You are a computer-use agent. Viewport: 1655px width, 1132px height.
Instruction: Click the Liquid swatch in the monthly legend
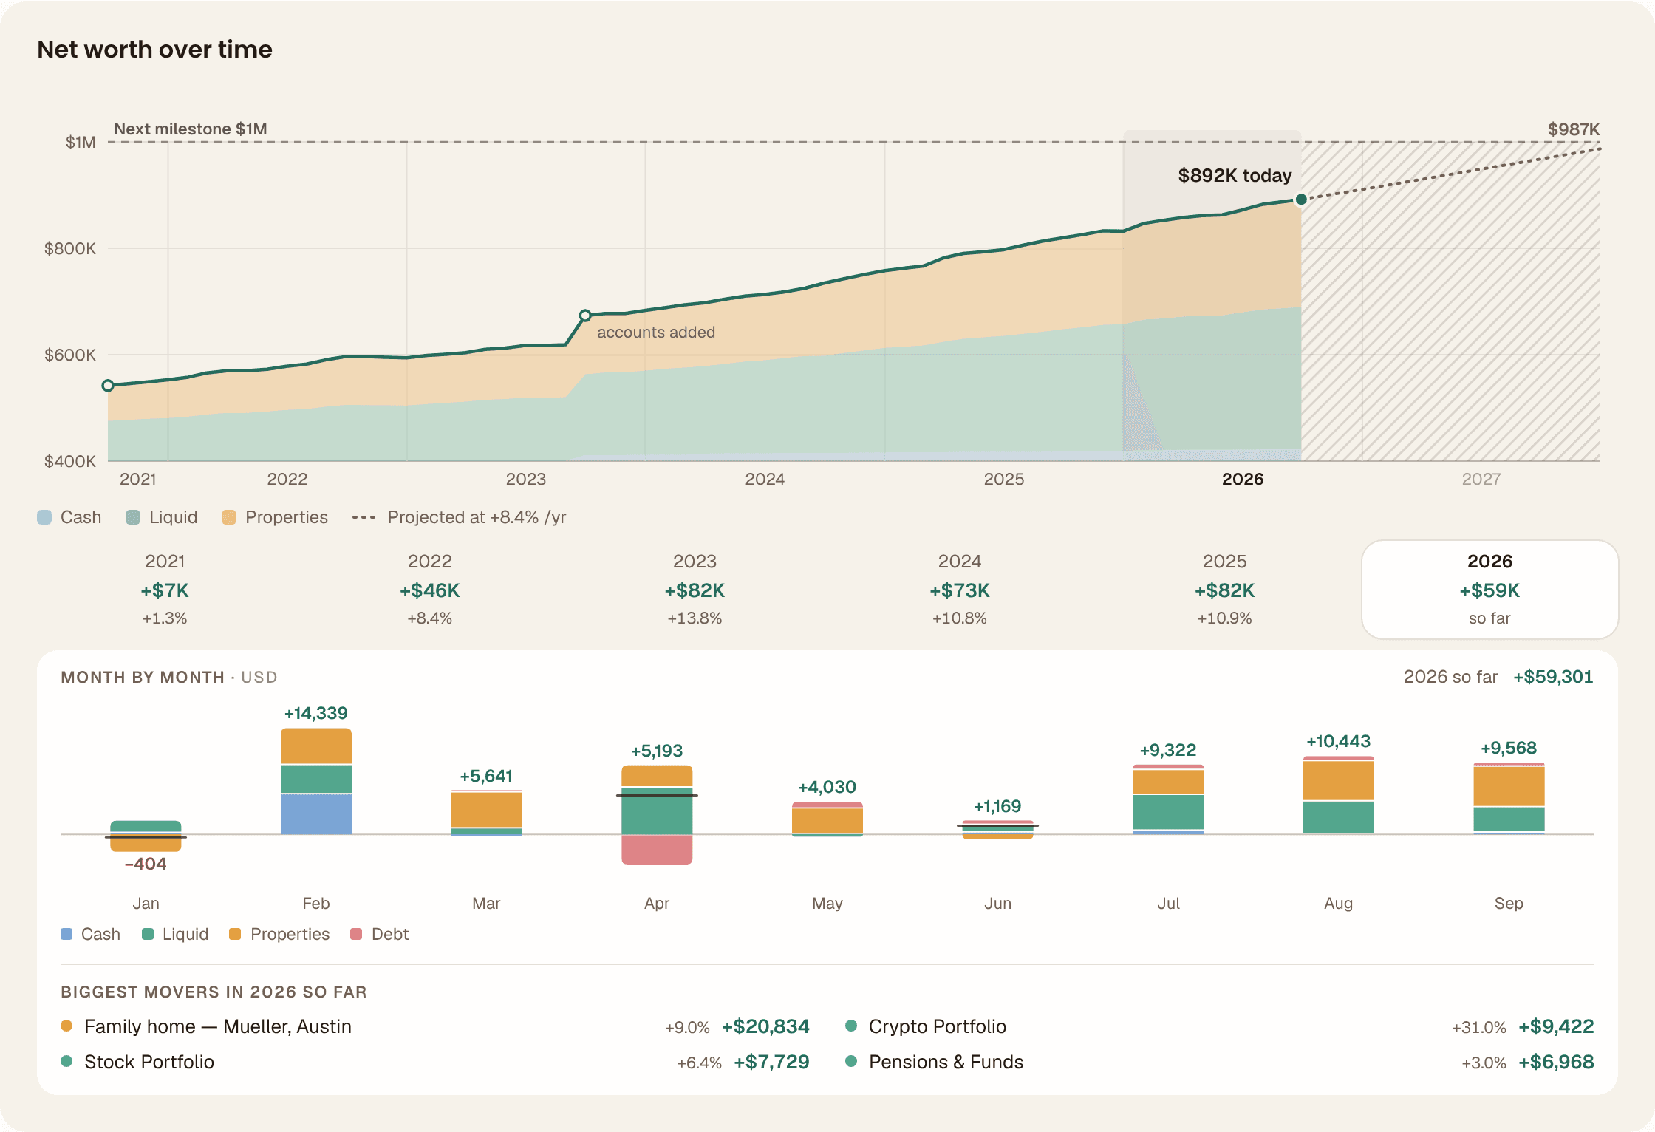[x=148, y=934]
